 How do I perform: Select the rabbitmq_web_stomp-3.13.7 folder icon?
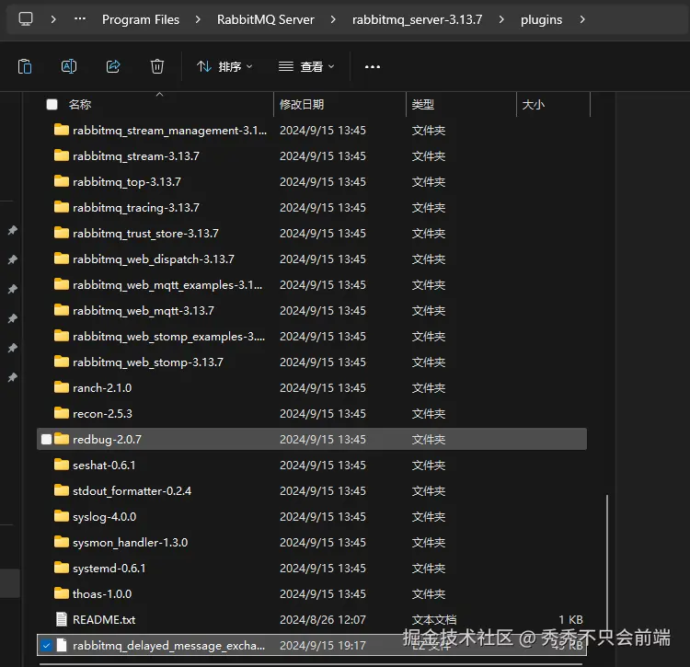point(61,362)
